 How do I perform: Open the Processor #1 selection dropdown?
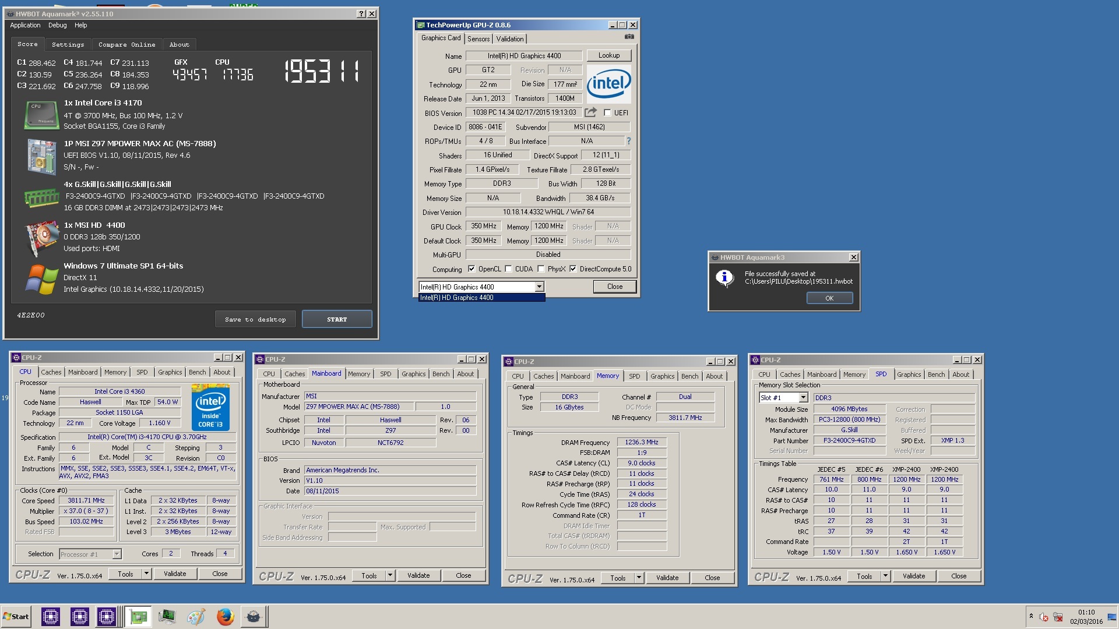pos(117,554)
